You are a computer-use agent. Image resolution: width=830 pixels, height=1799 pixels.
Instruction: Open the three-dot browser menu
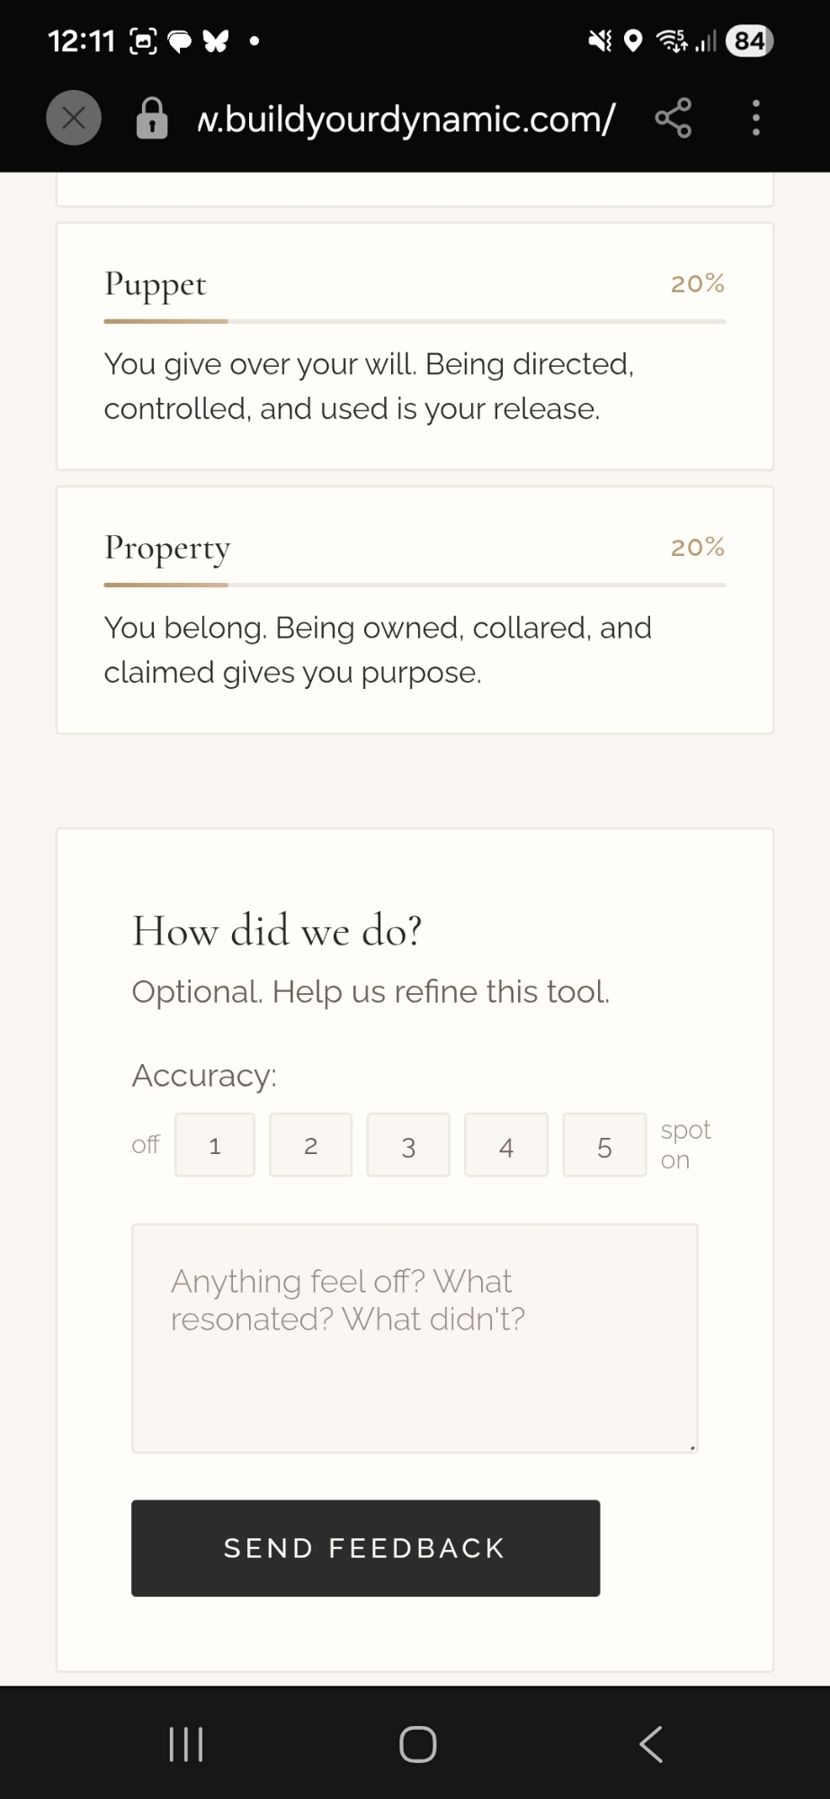[755, 118]
